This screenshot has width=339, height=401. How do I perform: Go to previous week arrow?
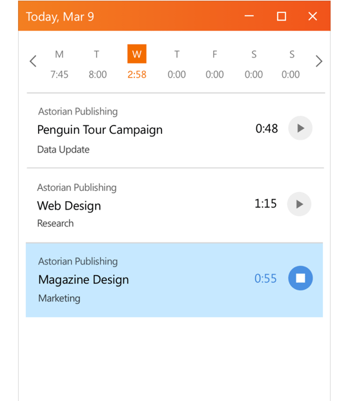point(33,61)
